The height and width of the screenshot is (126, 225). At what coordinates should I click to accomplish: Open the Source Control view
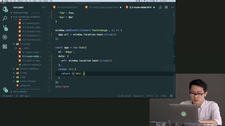(5, 28)
